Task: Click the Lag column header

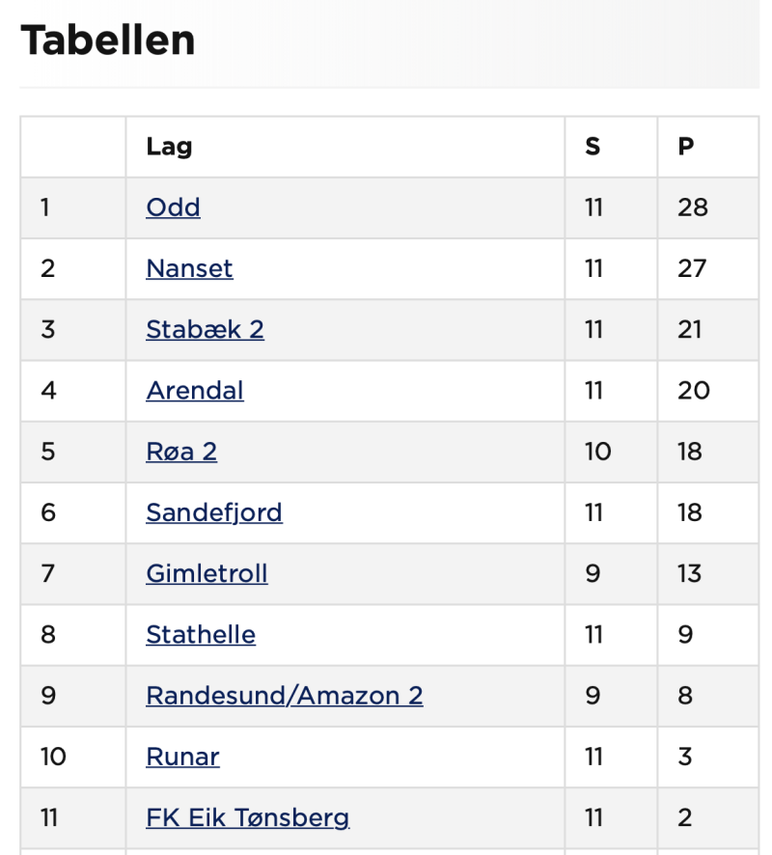Action: tap(169, 147)
